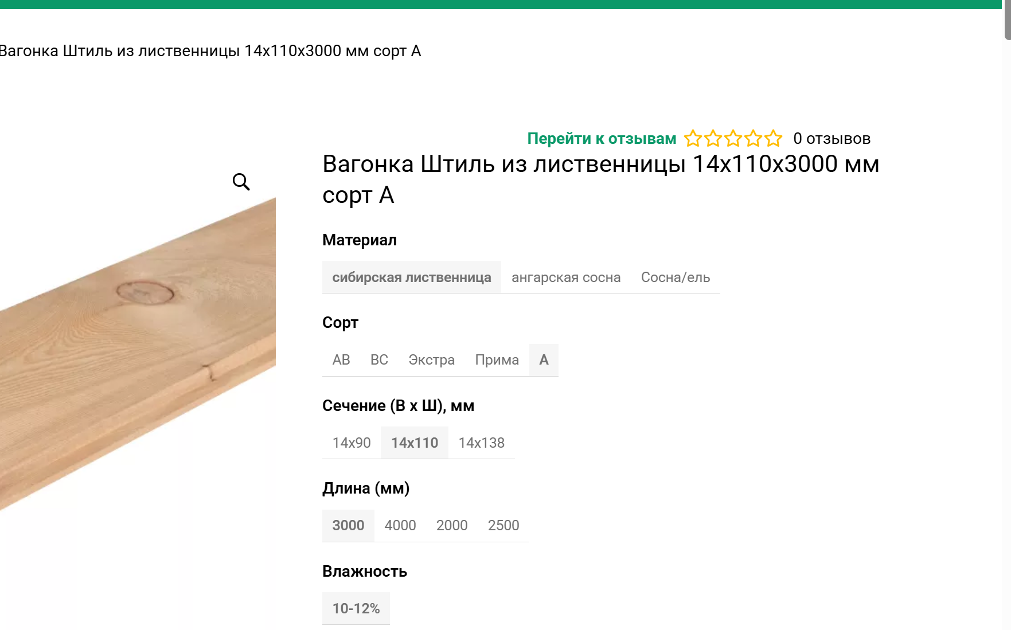
Task: Click the middle rating star
Action: pos(733,138)
